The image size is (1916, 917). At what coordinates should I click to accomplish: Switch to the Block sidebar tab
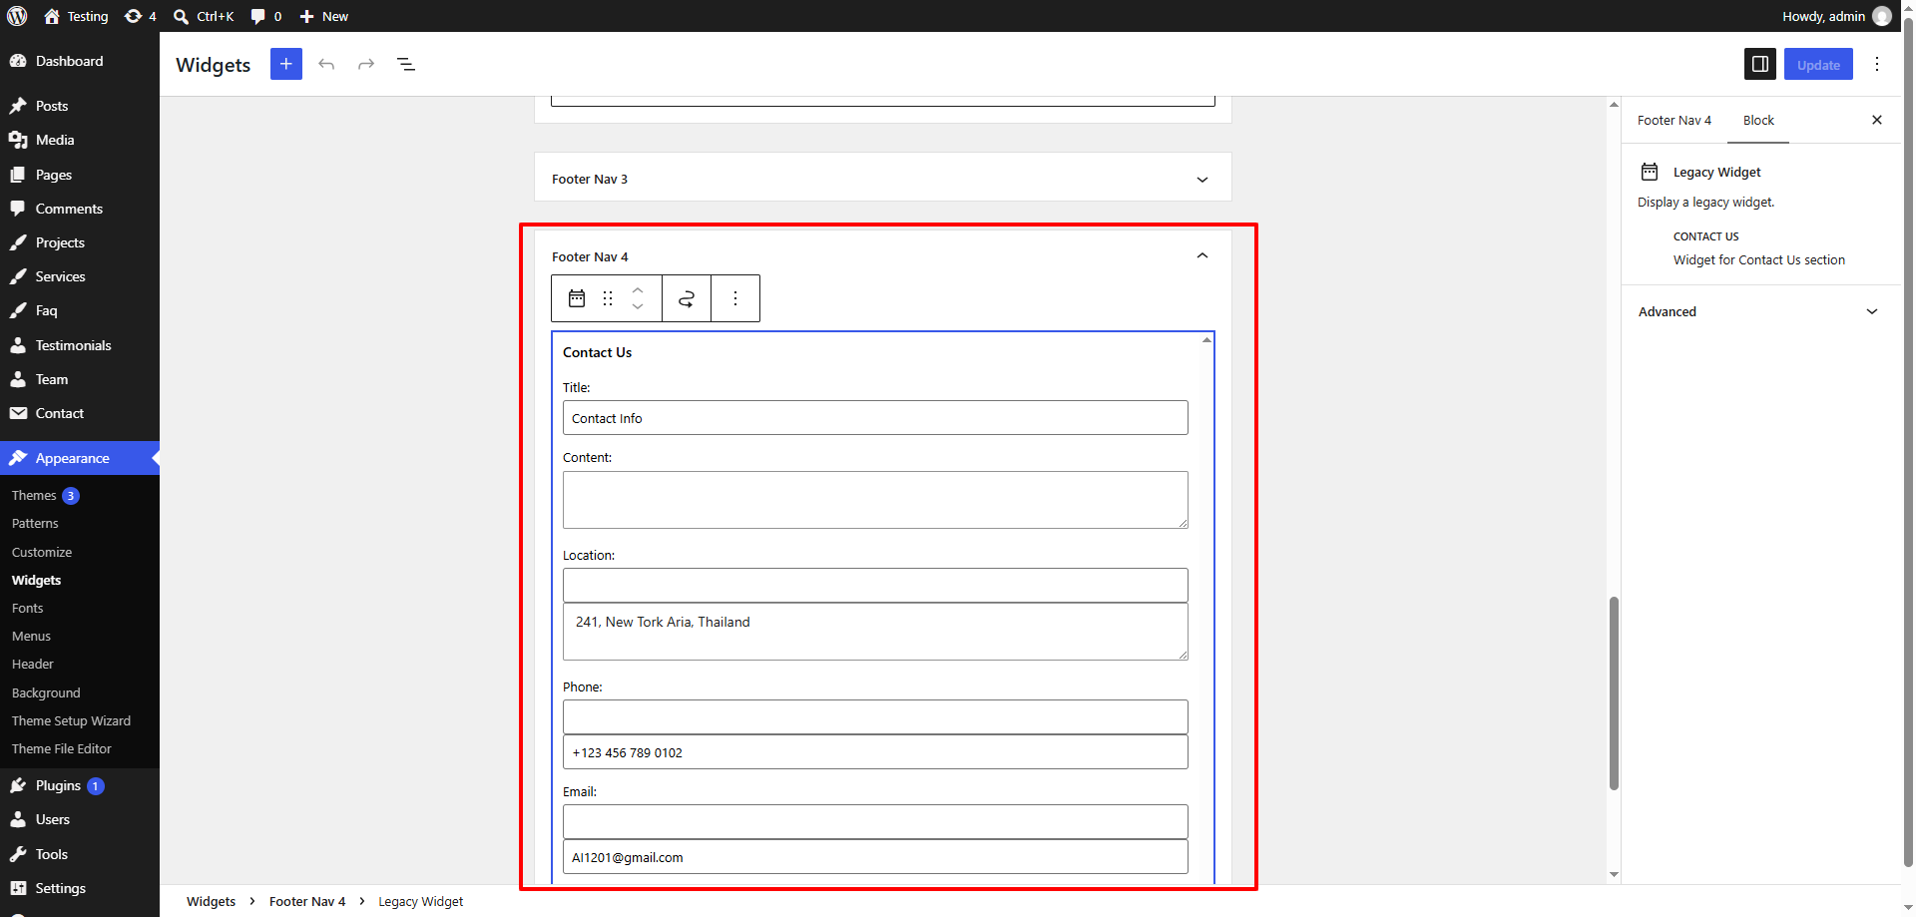1758,120
